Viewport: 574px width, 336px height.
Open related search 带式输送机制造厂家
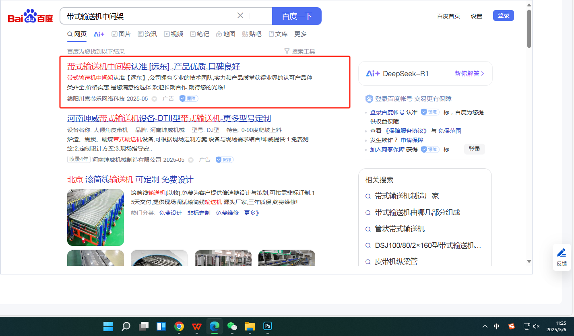point(407,196)
